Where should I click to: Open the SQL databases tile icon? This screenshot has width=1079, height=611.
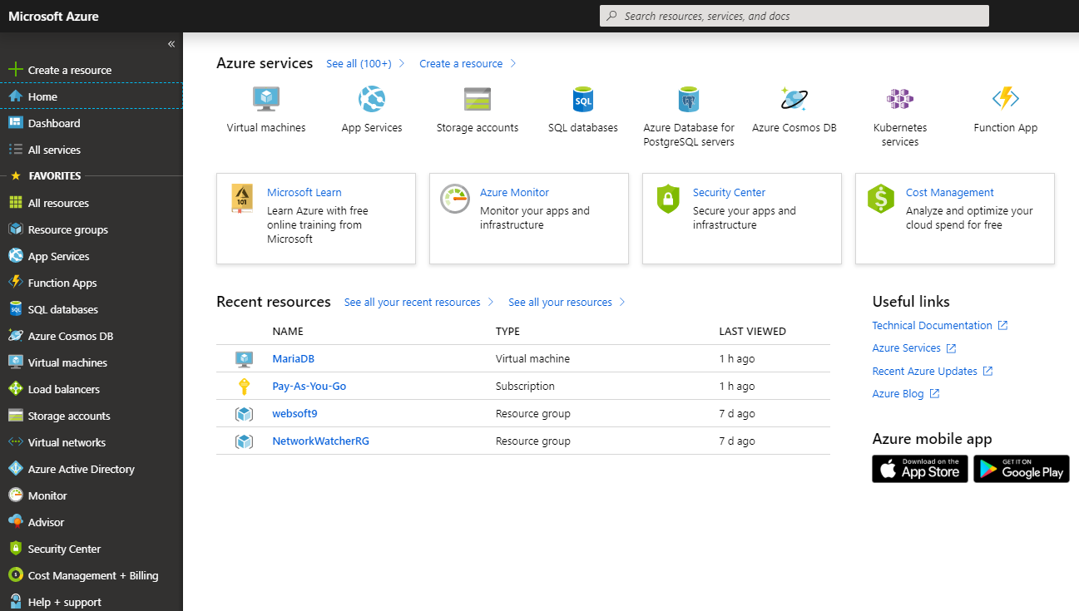(x=583, y=99)
